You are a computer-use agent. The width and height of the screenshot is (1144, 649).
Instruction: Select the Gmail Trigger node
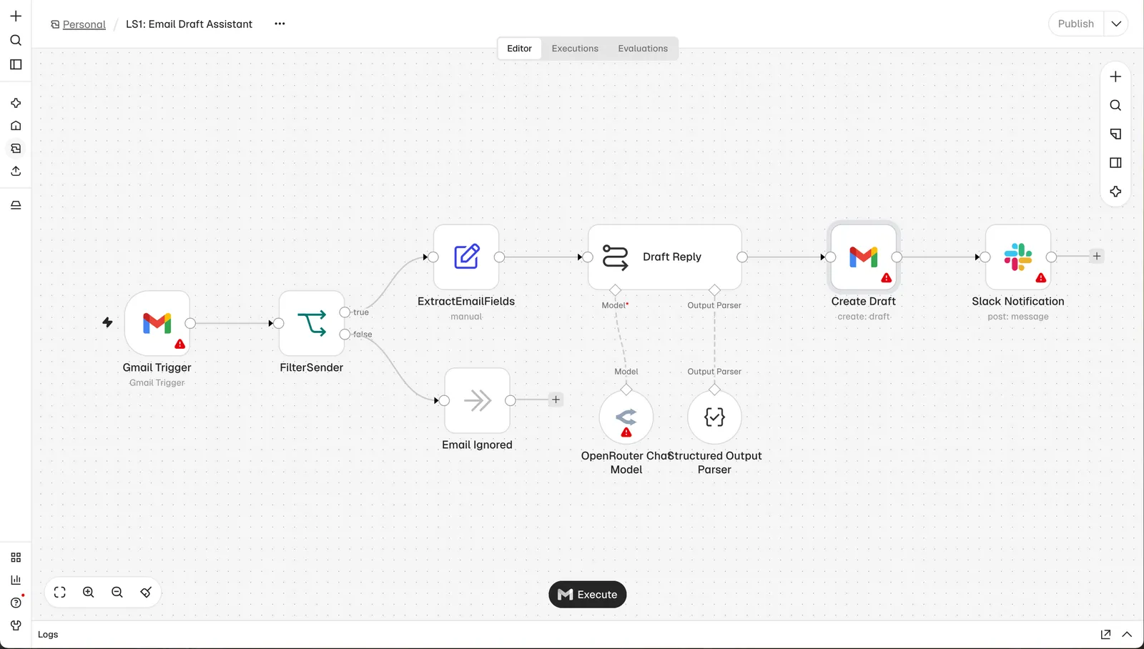tap(157, 323)
